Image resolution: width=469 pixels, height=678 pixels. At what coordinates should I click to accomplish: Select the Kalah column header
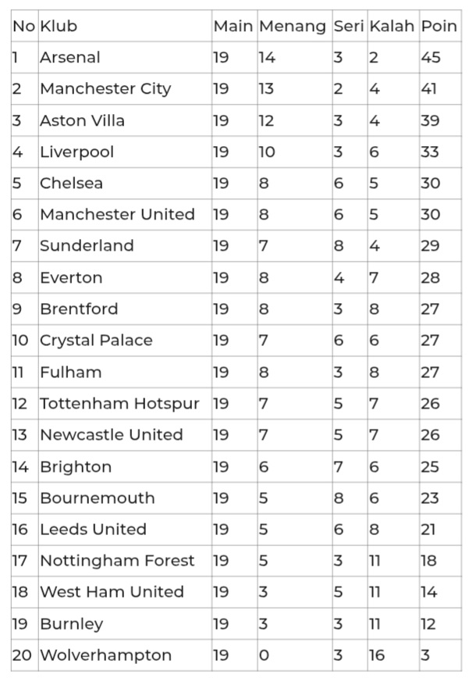click(x=392, y=27)
